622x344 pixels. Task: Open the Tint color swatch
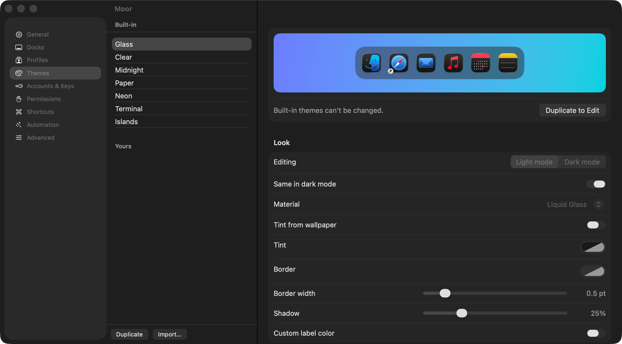pos(593,247)
